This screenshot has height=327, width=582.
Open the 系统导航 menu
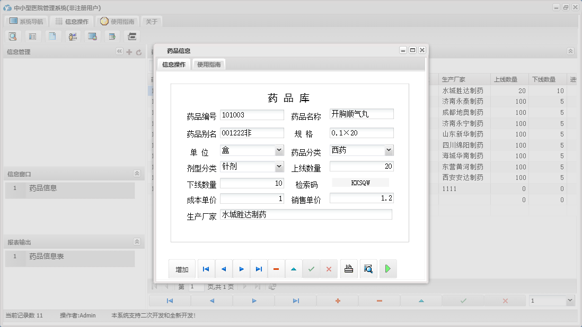[x=25, y=21]
